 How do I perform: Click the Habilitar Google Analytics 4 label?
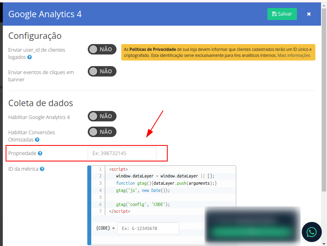point(39,117)
